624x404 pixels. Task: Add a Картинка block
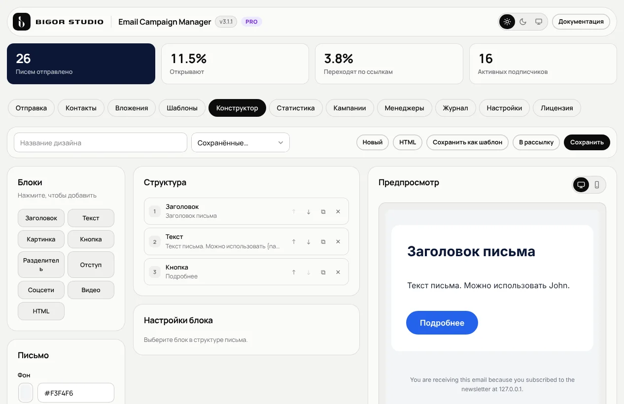point(41,239)
